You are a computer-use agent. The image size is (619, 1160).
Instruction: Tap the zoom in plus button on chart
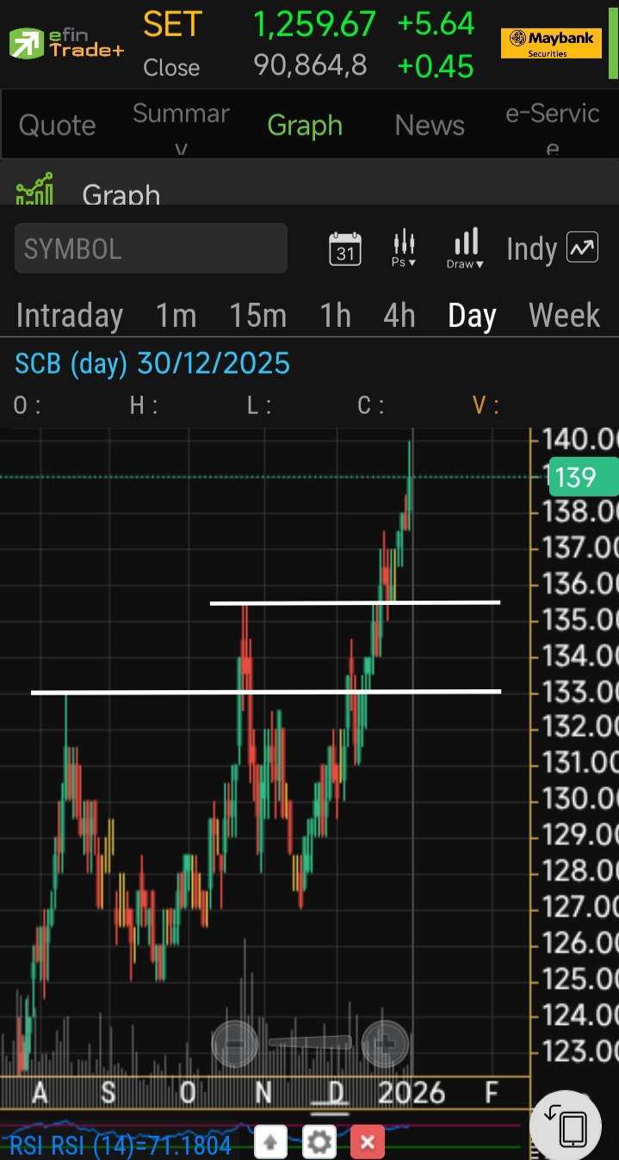coord(385,1043)
